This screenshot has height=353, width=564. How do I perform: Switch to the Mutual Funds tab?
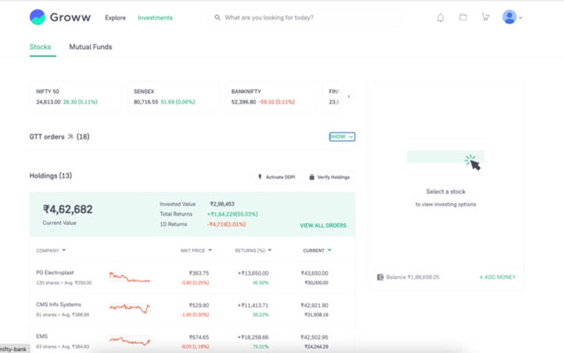[x=90, y=47]
